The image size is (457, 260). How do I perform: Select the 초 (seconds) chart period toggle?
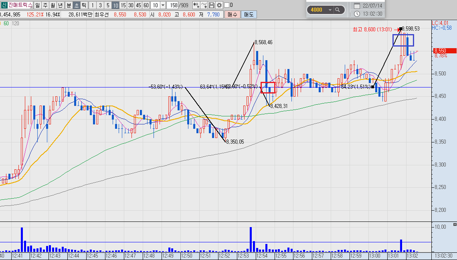coord(76,5)
